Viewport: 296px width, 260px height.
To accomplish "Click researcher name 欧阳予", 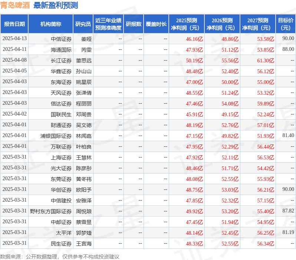I will click(84, 190).
